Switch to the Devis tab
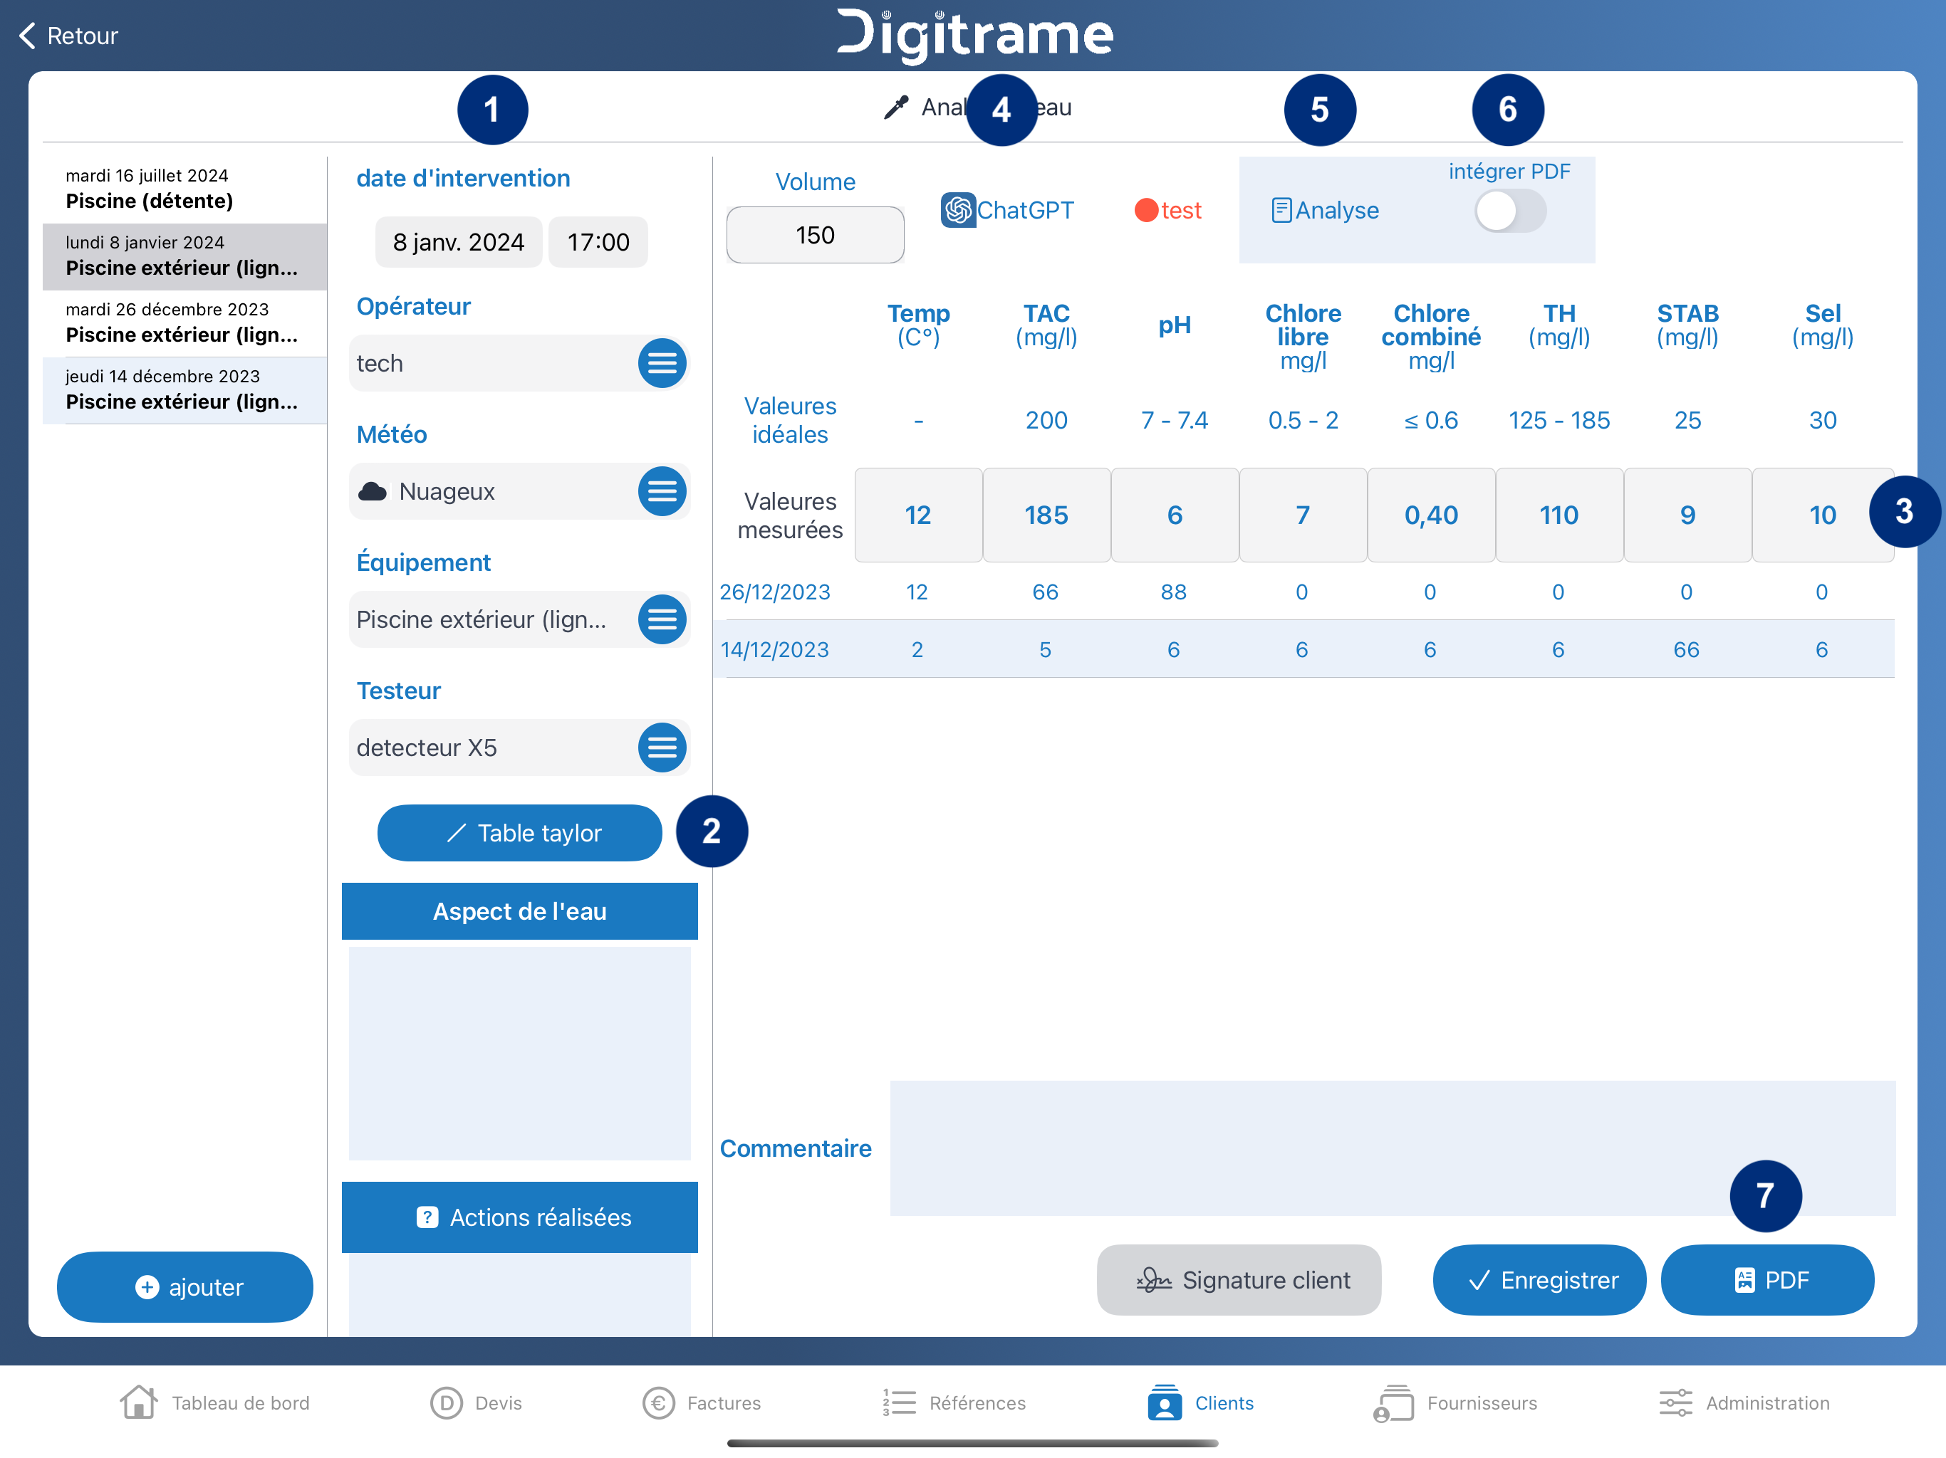This screenshot has height=1458, width=1946. [x=476, y=1402]
